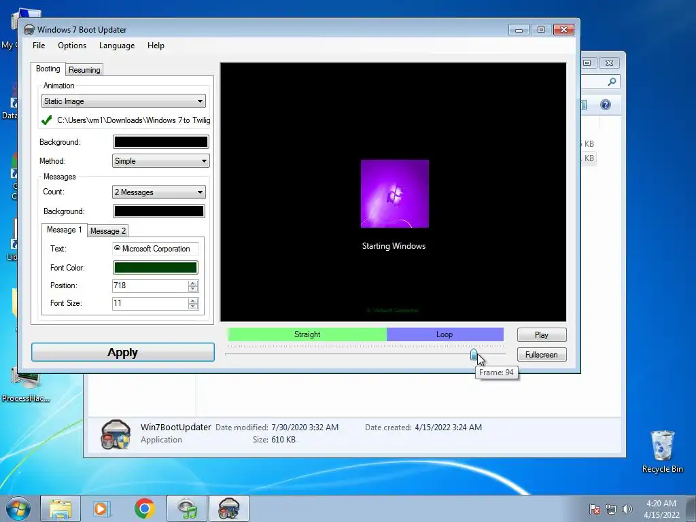The width and height of the screenshot is (696, 522).
Task: Click the Starting Windows text in preview
Action: click(x=394, y=246)
